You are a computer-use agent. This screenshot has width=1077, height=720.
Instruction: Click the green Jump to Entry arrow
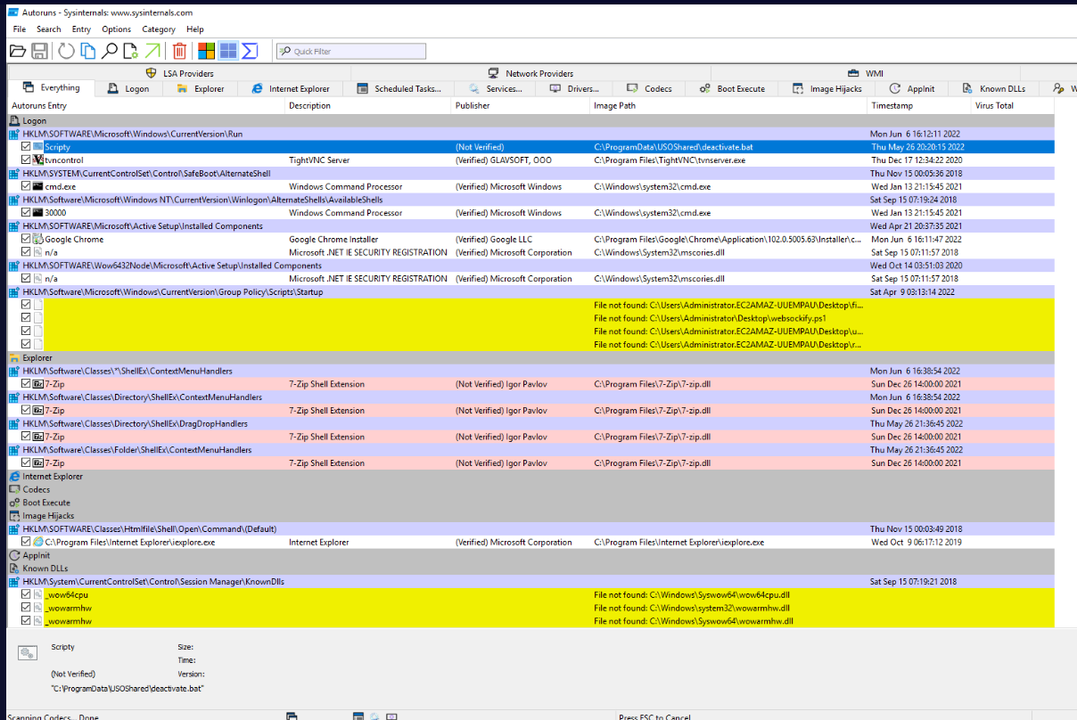point(152,51)
